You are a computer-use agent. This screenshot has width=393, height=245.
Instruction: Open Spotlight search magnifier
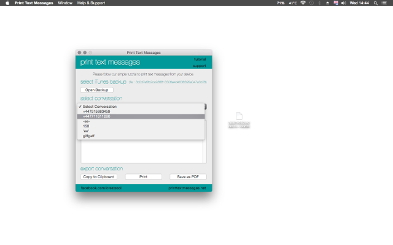coord(376,3)
